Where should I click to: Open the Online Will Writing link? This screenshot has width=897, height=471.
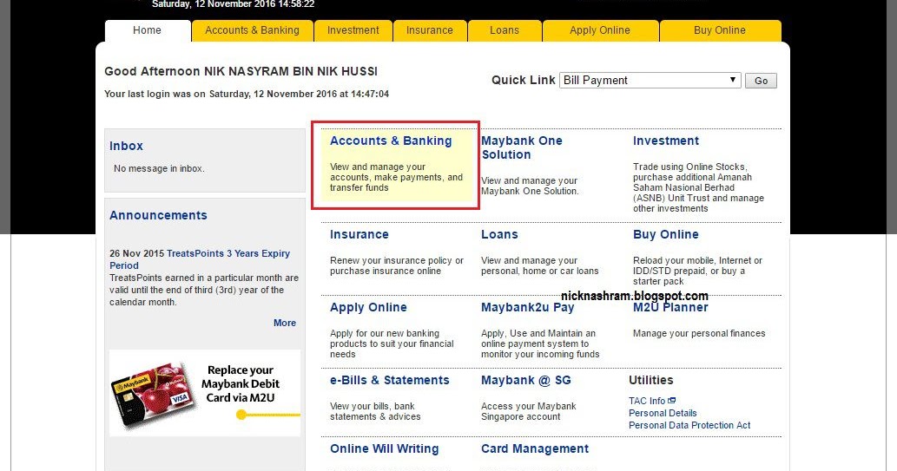tap(385, 448)
